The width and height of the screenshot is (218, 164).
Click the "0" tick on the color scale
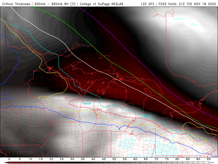(9, 159)
